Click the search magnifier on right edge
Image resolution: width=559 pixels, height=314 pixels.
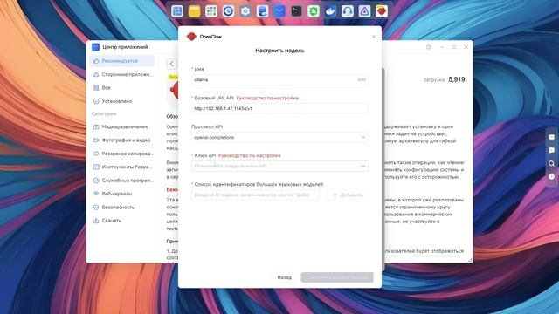551,163
